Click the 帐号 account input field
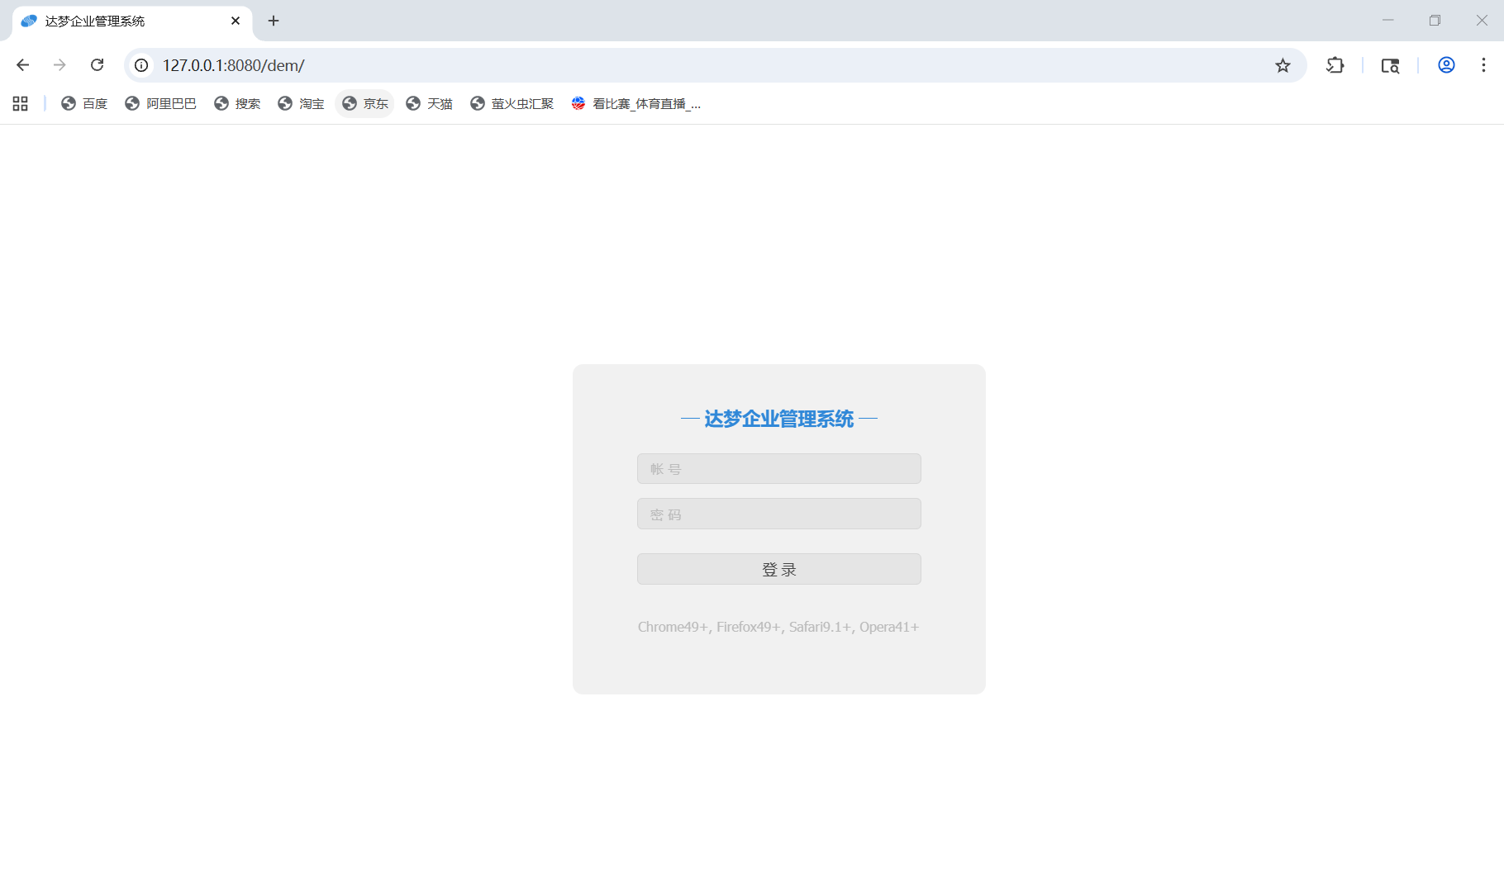The height and width of the screenshot is (891, 1504). pos(779,469)
